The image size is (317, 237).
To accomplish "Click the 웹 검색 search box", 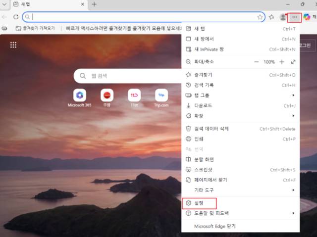I will (x=128, y=76).
